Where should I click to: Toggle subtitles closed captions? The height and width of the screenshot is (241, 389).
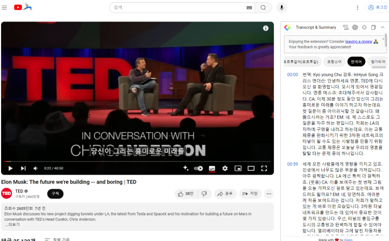coord(212,168)
